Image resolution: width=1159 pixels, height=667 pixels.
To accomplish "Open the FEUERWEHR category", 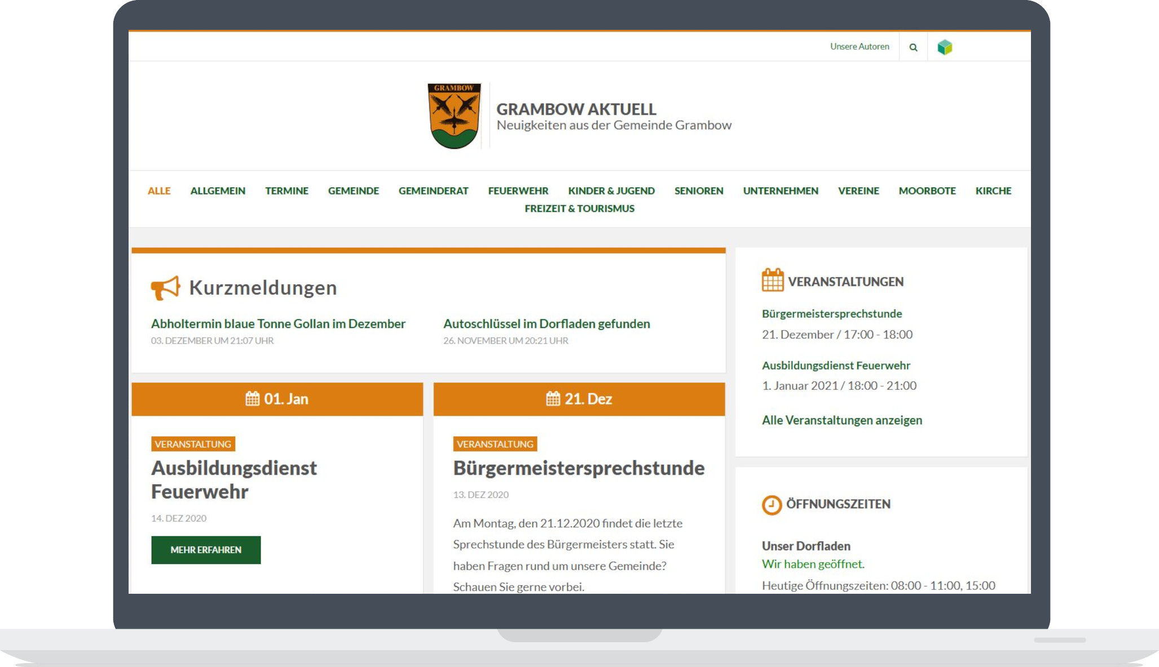I will coord(518,191).
